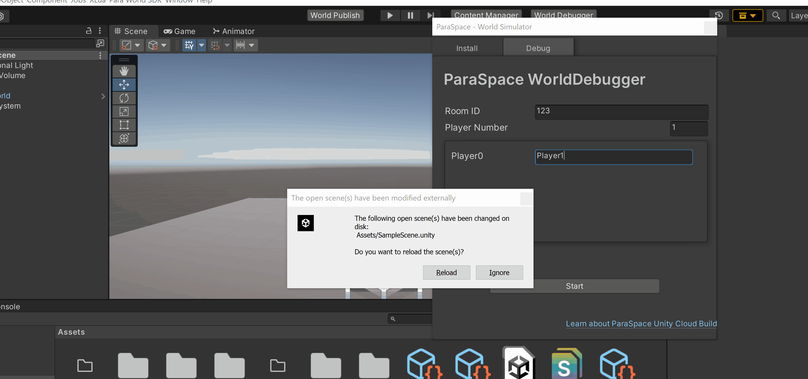Switch to the Install tab
The width and height of the screenshot is (808, 379).
[x=467, y=48]
